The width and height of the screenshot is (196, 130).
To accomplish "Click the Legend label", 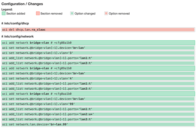I will [x=7, y=9].
